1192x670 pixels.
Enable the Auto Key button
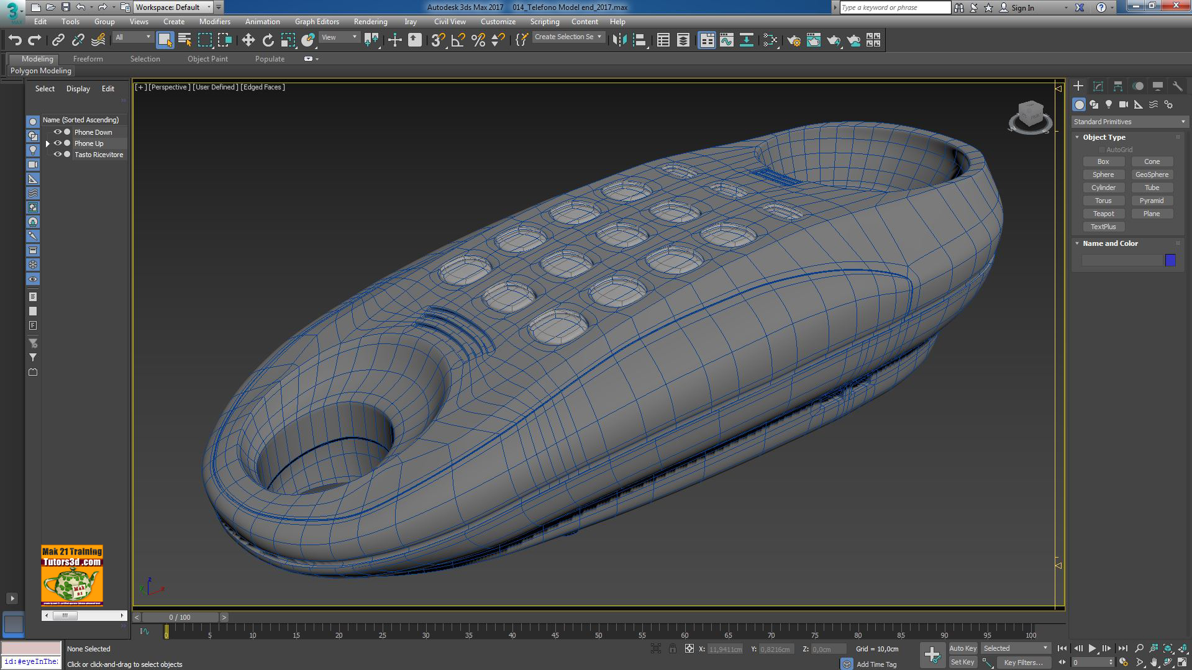click(963, 648)
